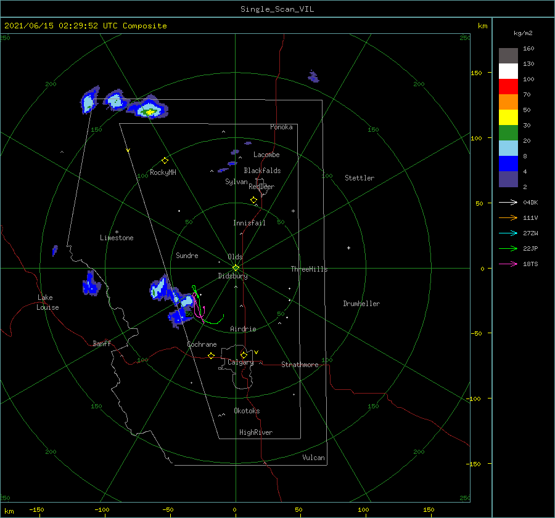Click the Sundre label
The image size is (555, 518).
click(187, 255)
